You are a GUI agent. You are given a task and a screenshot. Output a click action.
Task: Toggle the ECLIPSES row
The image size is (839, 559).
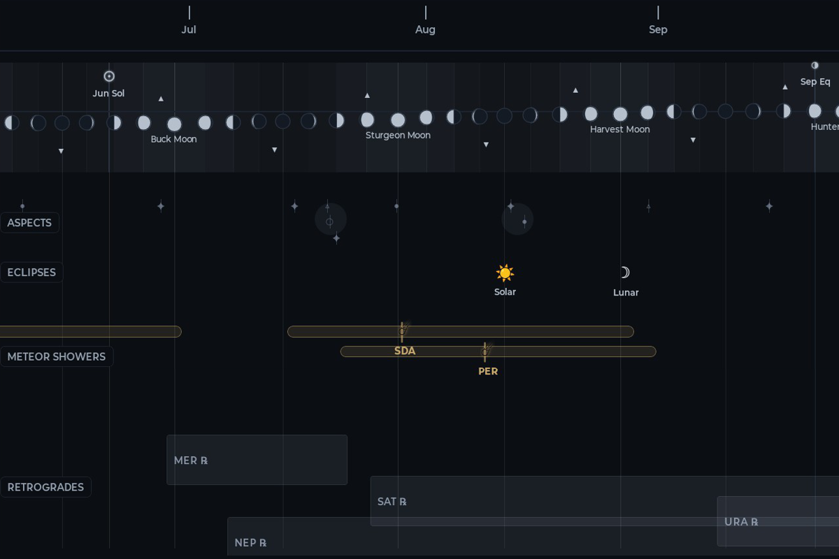point(31,273)
